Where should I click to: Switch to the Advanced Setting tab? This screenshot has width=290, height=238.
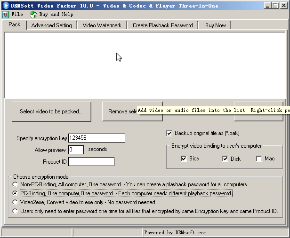(52, 25)
